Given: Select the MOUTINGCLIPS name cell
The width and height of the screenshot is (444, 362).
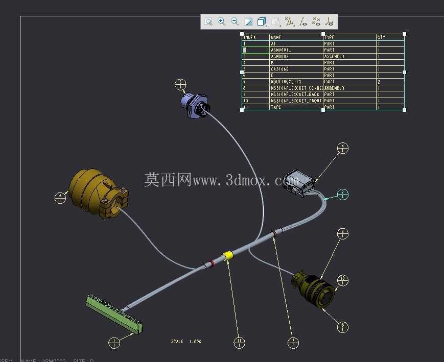Looking at the screenshot, I should click(296, 82).
